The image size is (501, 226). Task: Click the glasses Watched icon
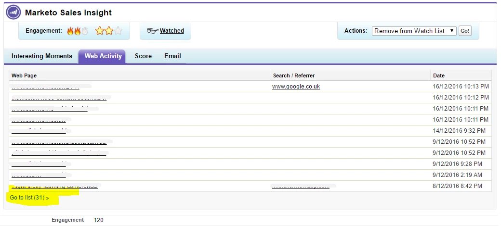[152, 31]
